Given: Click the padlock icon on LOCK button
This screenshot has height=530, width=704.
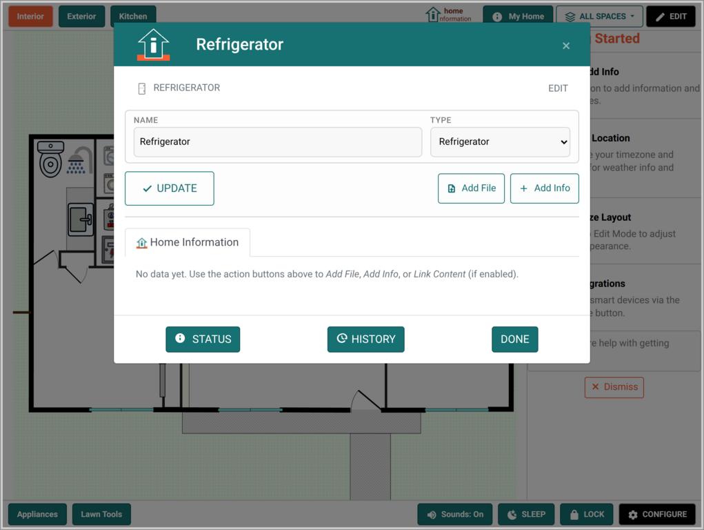Looking at the screenshot, I should [x=574, y=515].
